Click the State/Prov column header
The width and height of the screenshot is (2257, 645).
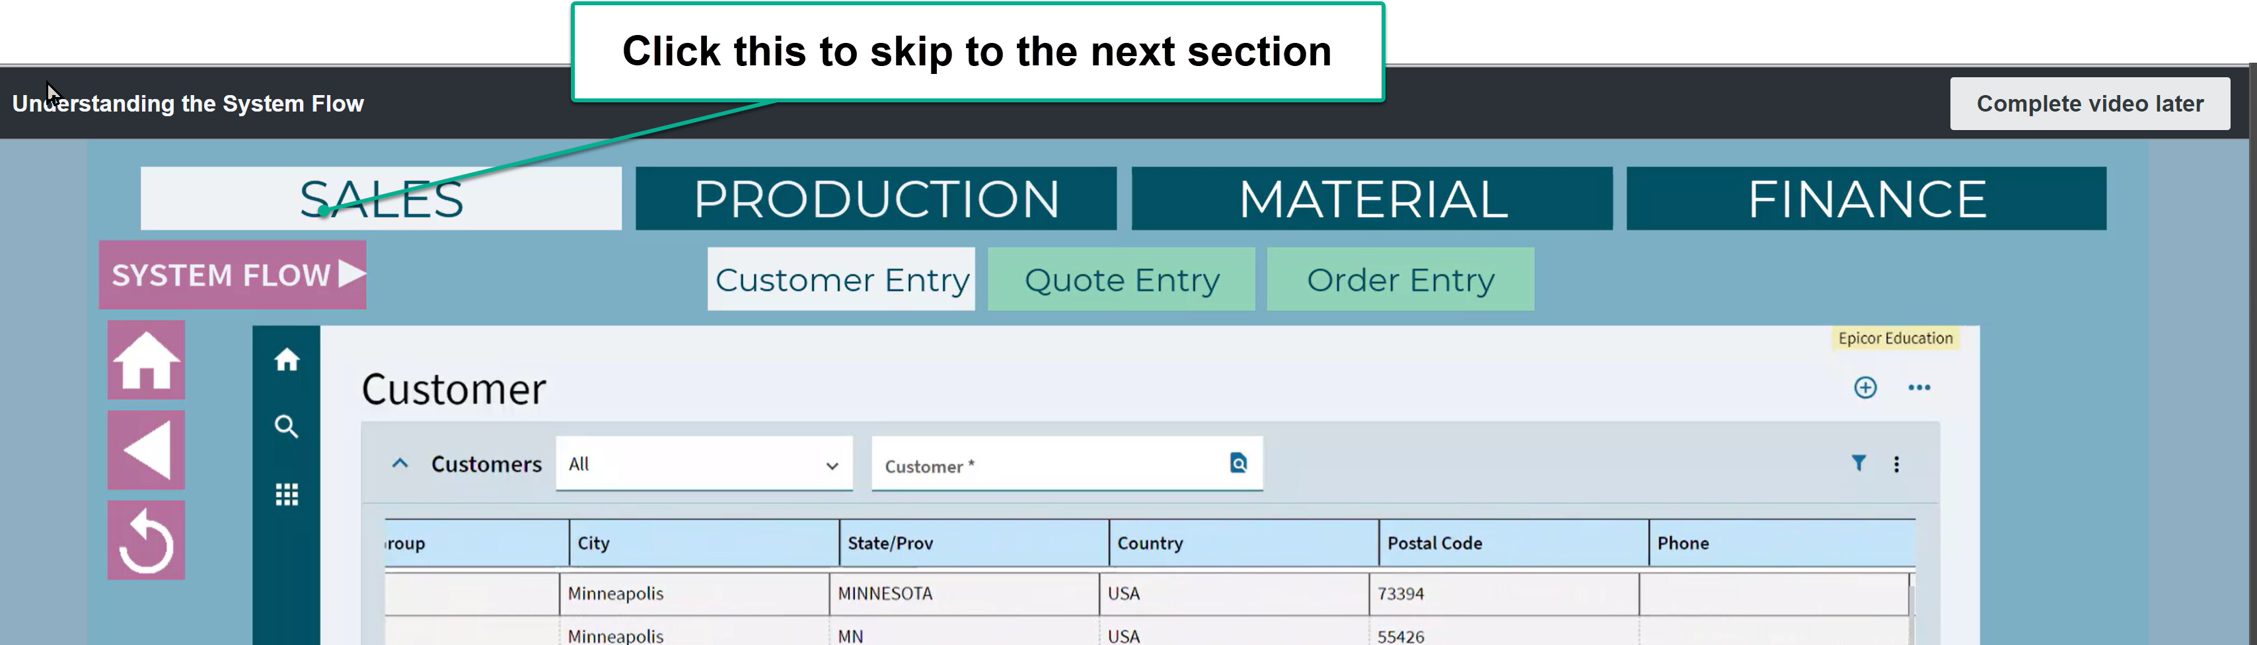pyautogui.click(x=973, y=543)
